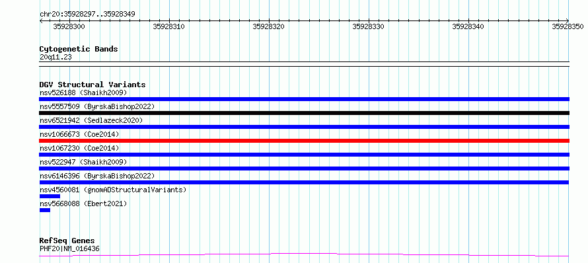Click the DGV Structural Variants track title
The height and width of the screenshot is (263, 588).
(x=92, y=85)
